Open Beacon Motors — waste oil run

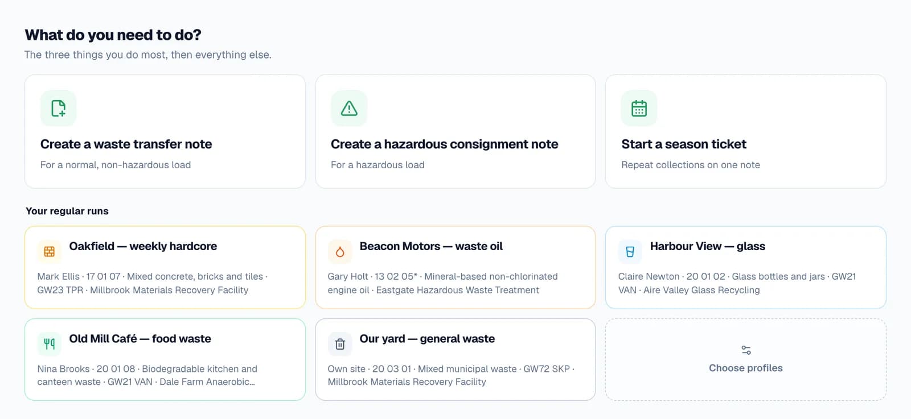(x=455, y=267)
